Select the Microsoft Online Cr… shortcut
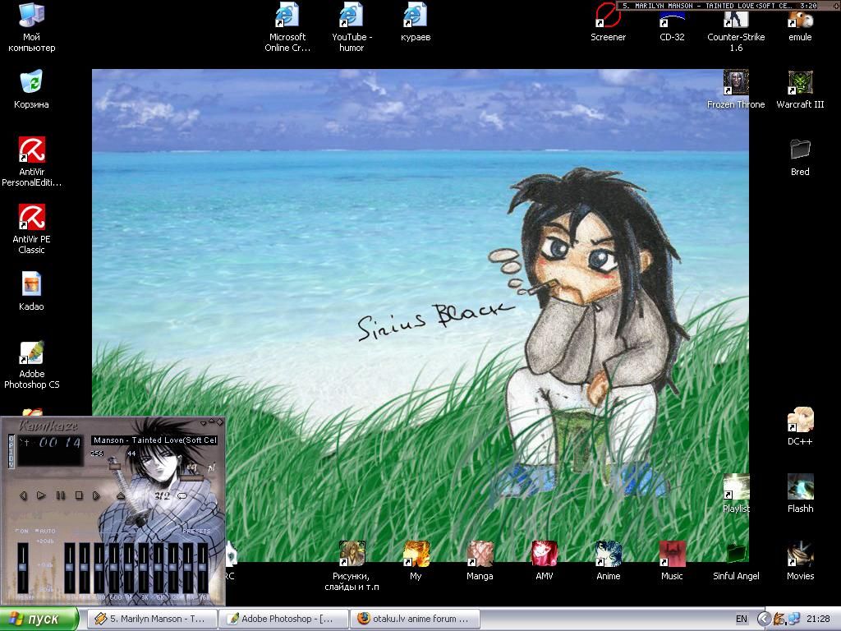This screenshot has width=841, height=631. (287, 27)
